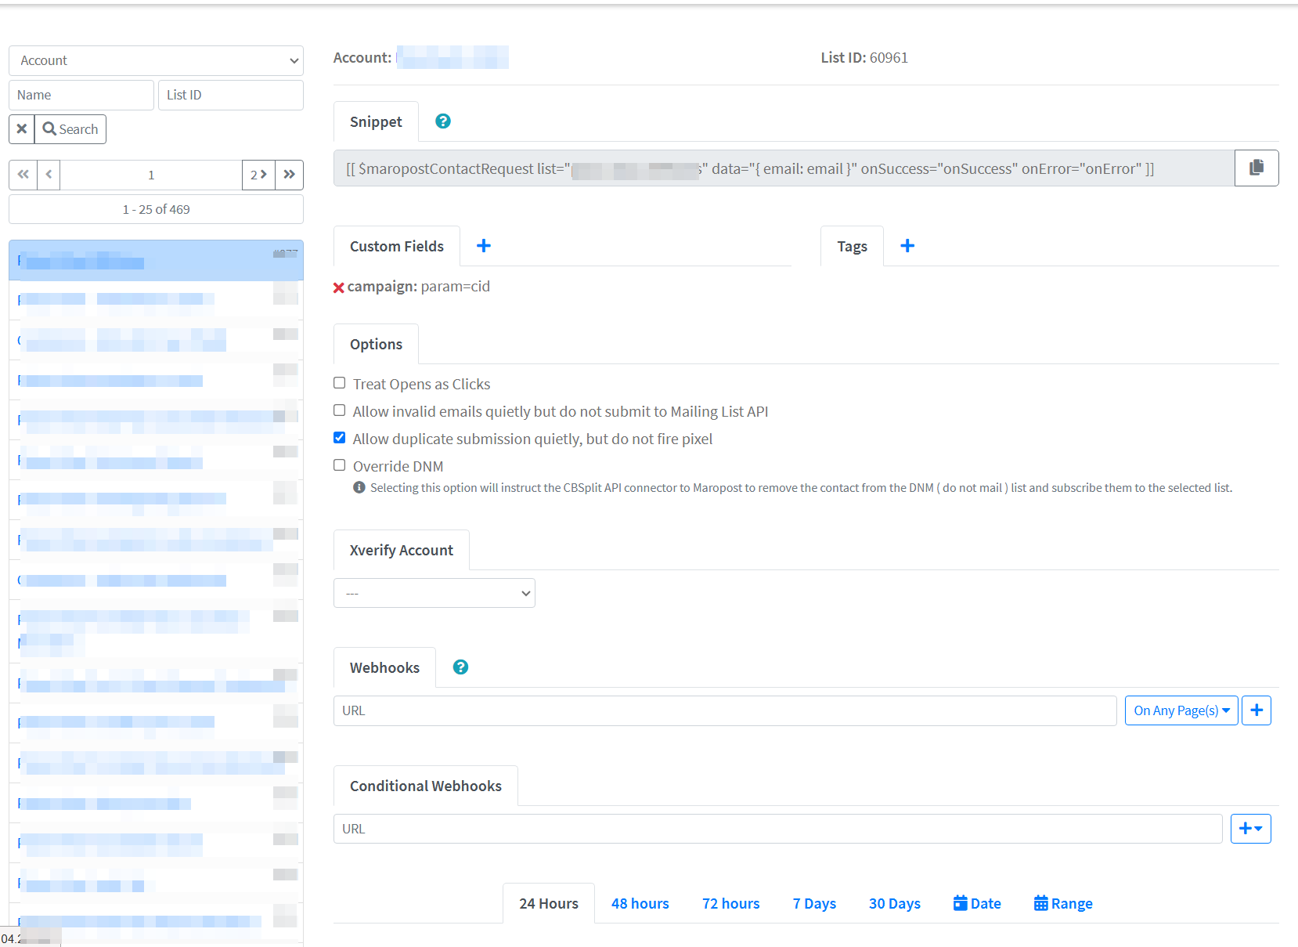This screenshot has width=1298, height=947.
Task: Click the Search button
Action: click(x=70, y=129)
